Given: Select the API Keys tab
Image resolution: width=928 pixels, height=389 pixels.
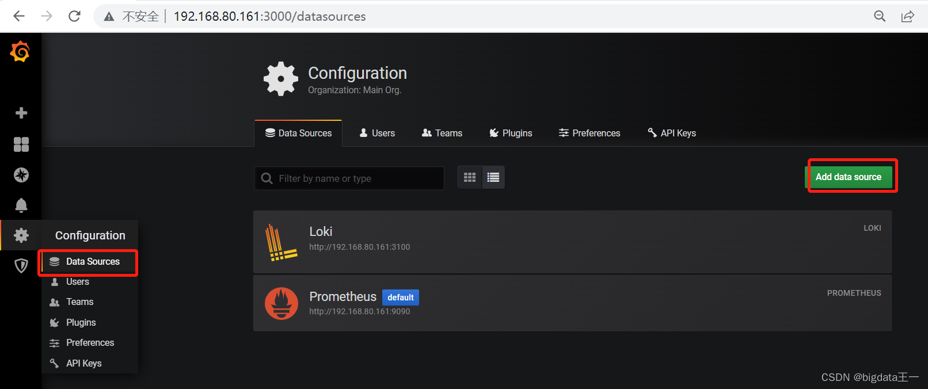Looking at the screenshot, I should point(672,133).
